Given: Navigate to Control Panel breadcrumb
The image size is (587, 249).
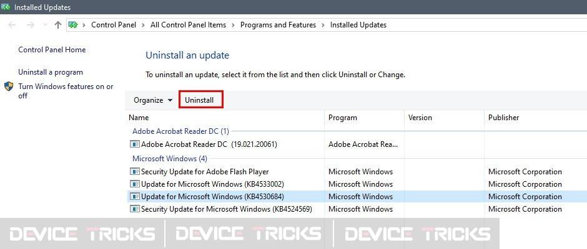Looking at the screenshot, I should pos(114,25).
